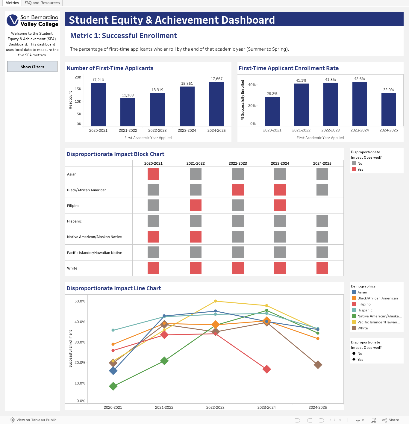Image resolution: width=409 pixels, height=424 pixels.
Task: Click the Filipino red legend swatch
Action: tap(354, 304)
